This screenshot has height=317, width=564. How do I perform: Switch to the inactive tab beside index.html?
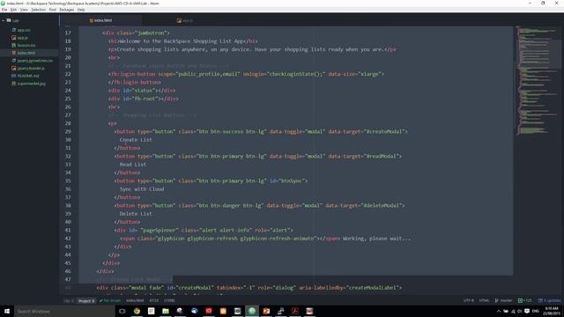[184, 20]
